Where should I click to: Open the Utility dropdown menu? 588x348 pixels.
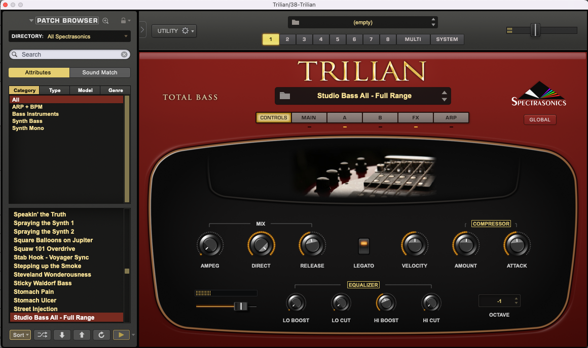(174, 31)
